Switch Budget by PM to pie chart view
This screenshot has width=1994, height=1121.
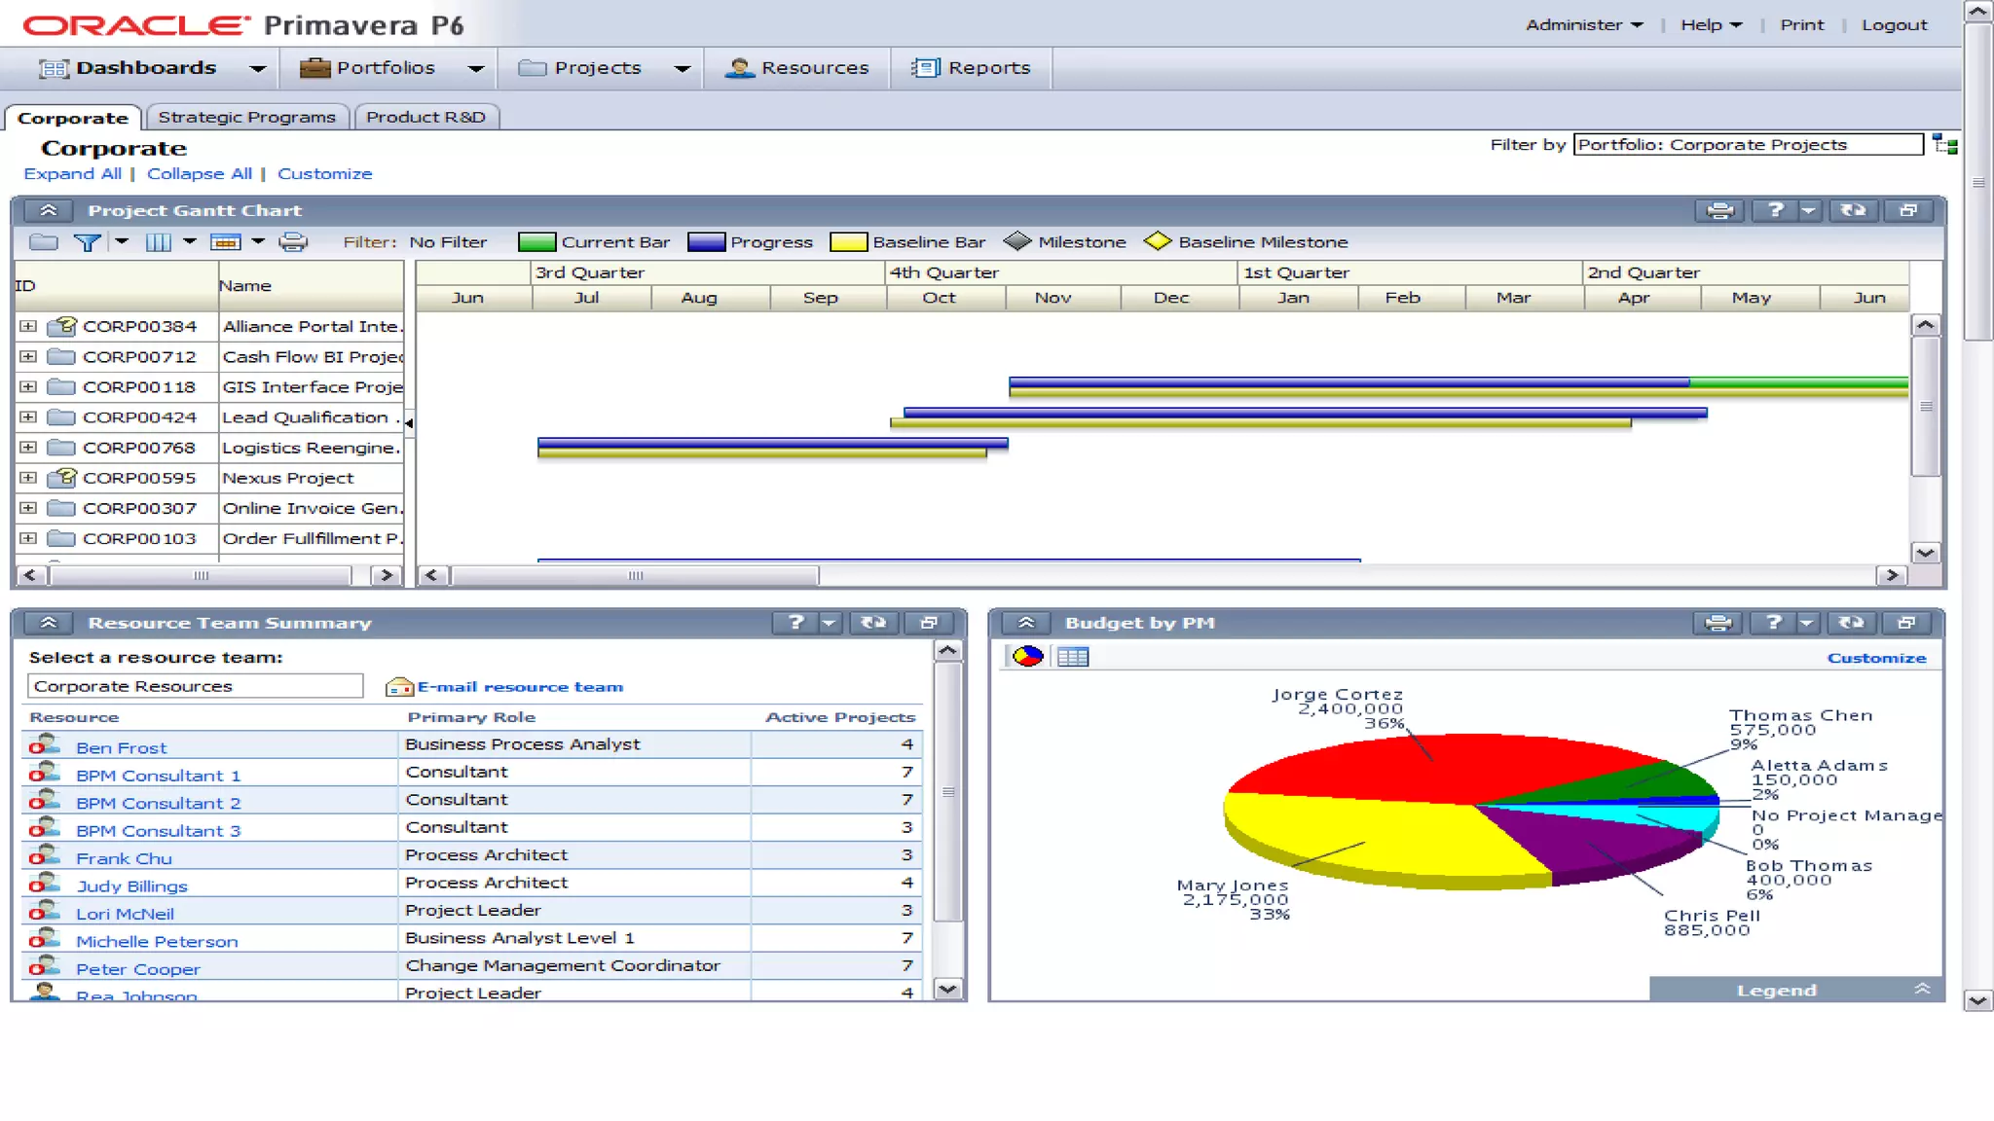point(1028,657)
